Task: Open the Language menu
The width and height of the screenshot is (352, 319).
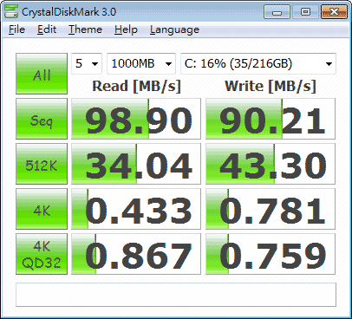Action: (174, 29)
